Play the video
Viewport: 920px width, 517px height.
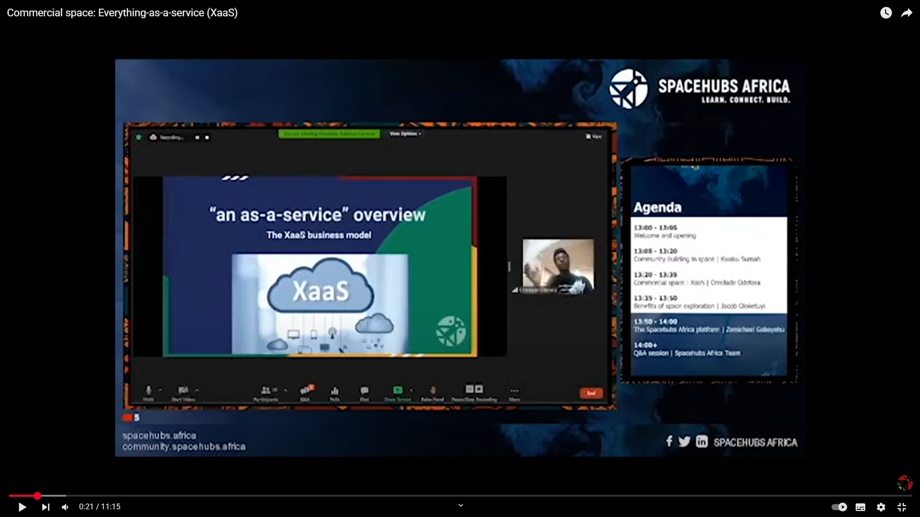click(22, 507)
